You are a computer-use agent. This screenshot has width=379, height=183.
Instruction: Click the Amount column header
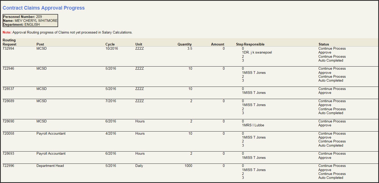coord(218,44)
